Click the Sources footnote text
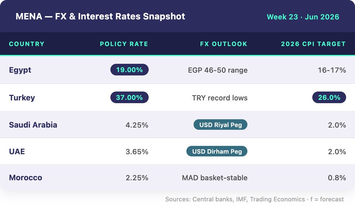 tap(254, 199)
